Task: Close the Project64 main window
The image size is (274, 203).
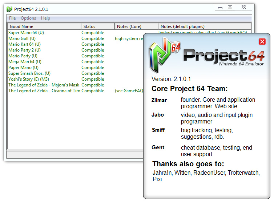Action: pos(243,8)
